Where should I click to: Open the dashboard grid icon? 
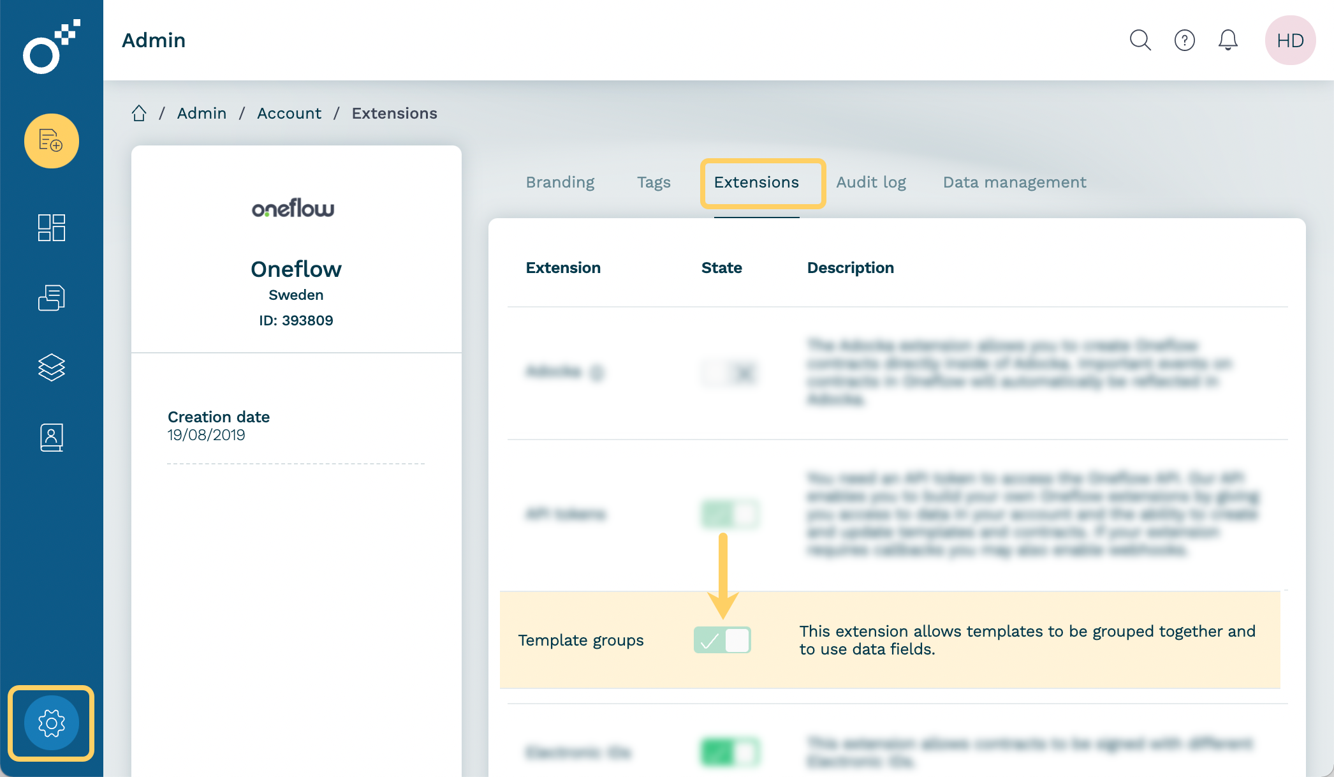pos(52,228)
